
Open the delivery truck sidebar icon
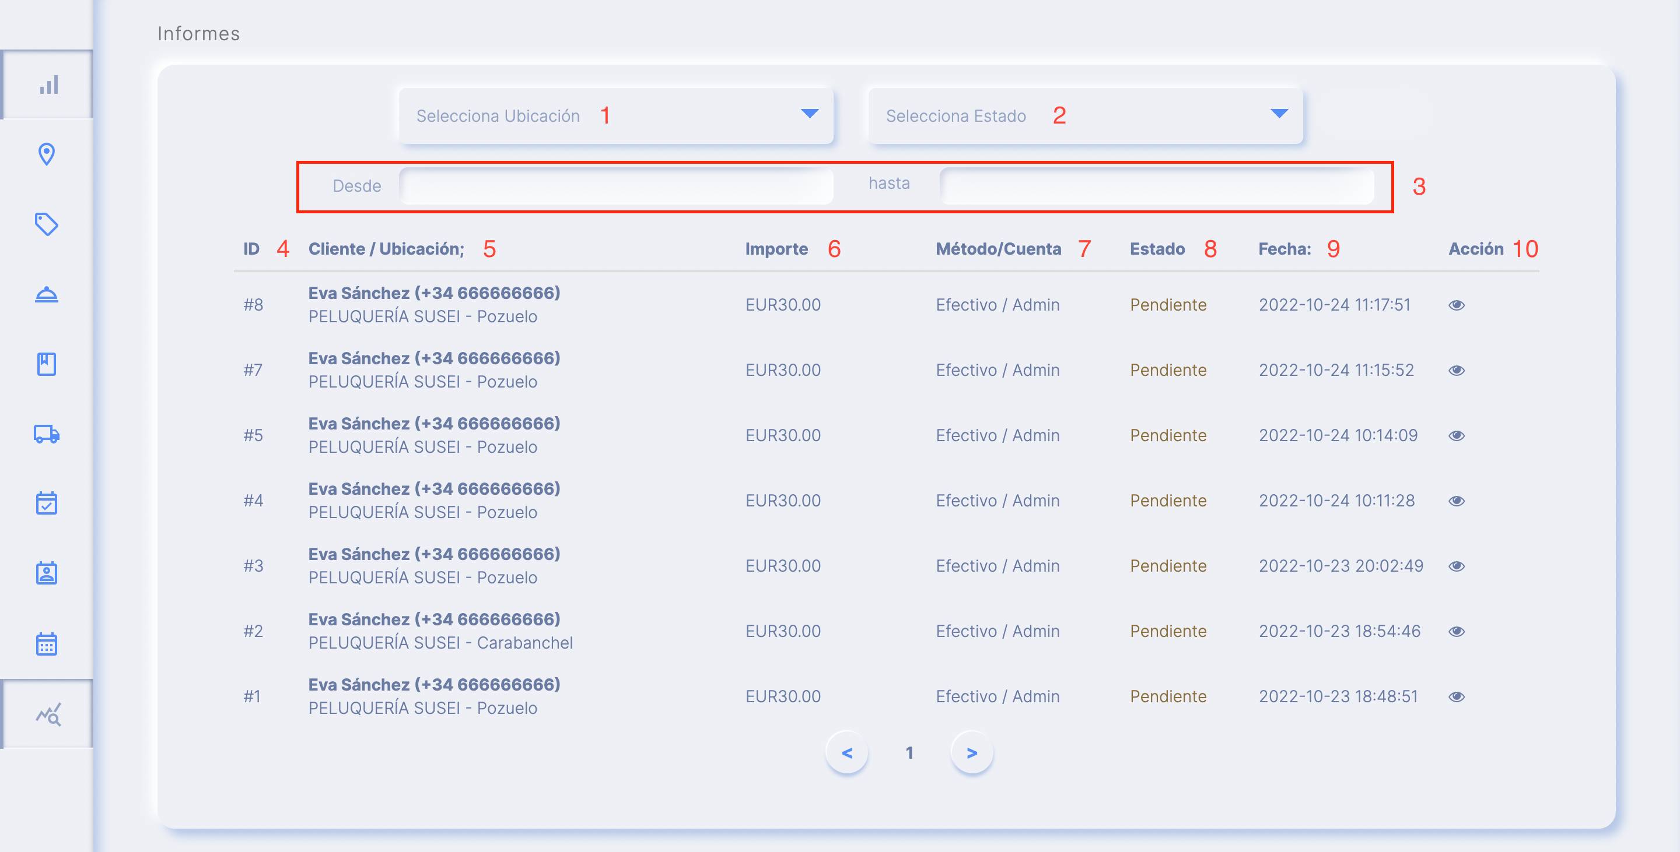coord(46,434)
